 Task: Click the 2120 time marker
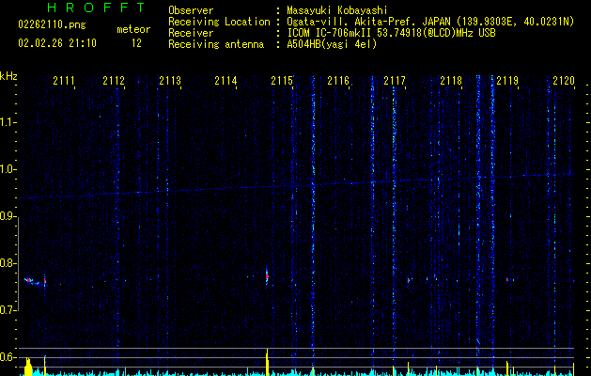[x=564, y=81]
